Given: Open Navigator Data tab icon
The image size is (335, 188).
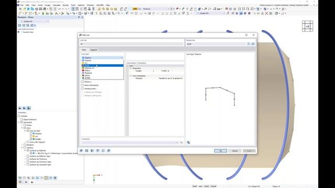Looking at the screenshot, I should pyautogui.click(x=20, y=182).
